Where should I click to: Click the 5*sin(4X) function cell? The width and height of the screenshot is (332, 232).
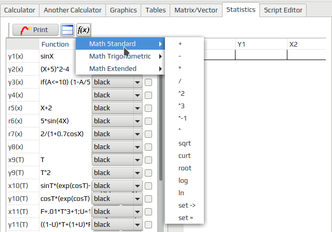(x=65, y=121)
